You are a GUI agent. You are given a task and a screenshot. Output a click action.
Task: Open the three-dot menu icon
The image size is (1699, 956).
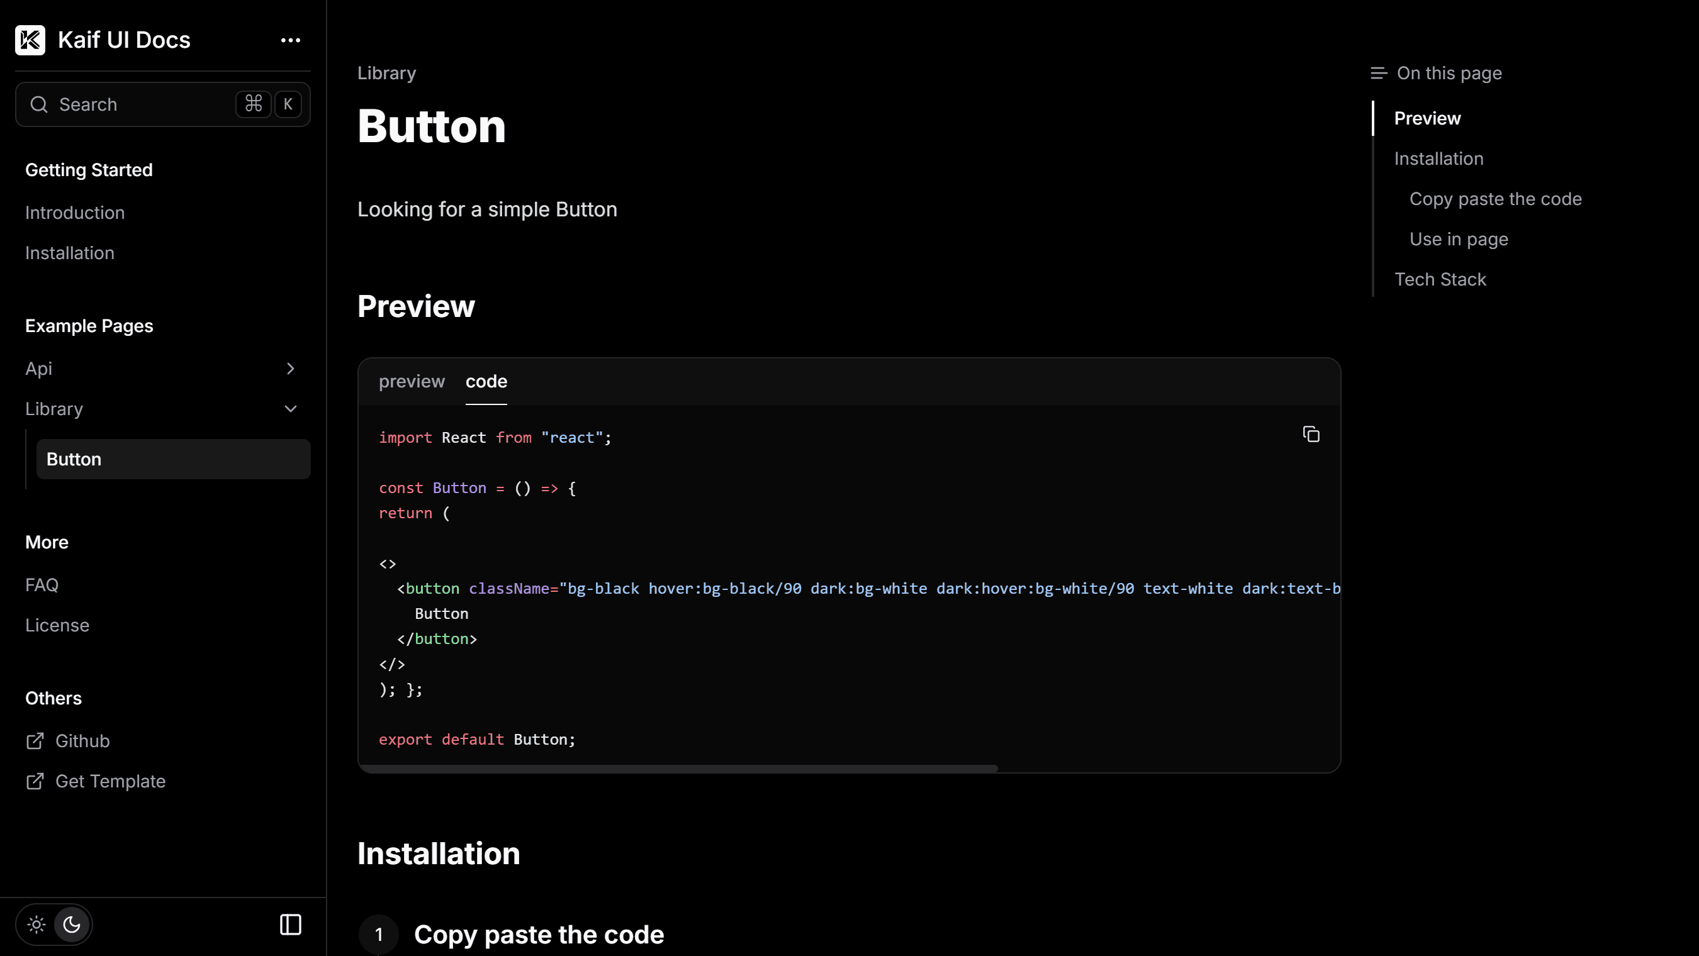(x=289, y=40)
